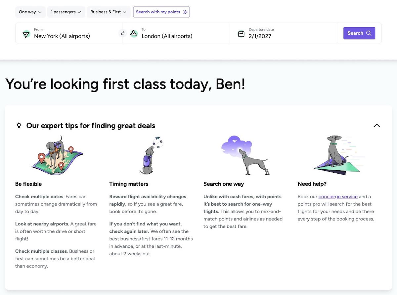Toggle Search with my points
Viewport: 397px width, 295px height.
point(161,12)
